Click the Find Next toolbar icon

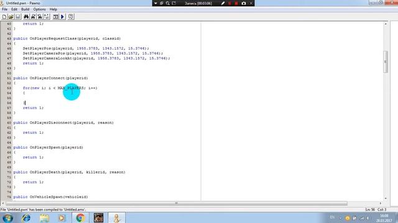coord(33,17)
